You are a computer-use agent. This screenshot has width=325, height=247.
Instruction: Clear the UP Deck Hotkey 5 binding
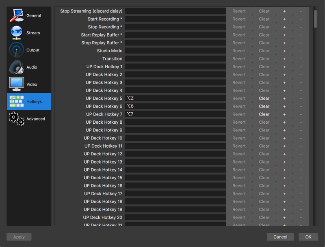click(x=264, y=99)
